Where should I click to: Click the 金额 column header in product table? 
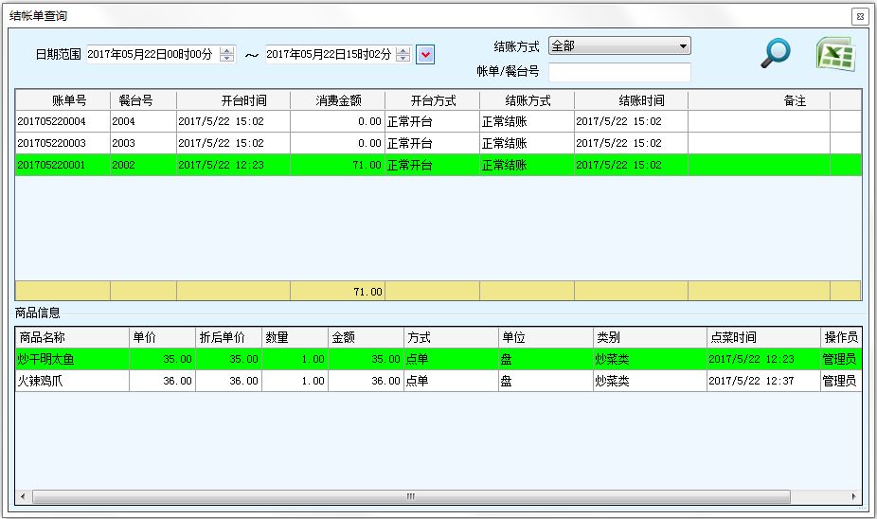coord(366,337)
